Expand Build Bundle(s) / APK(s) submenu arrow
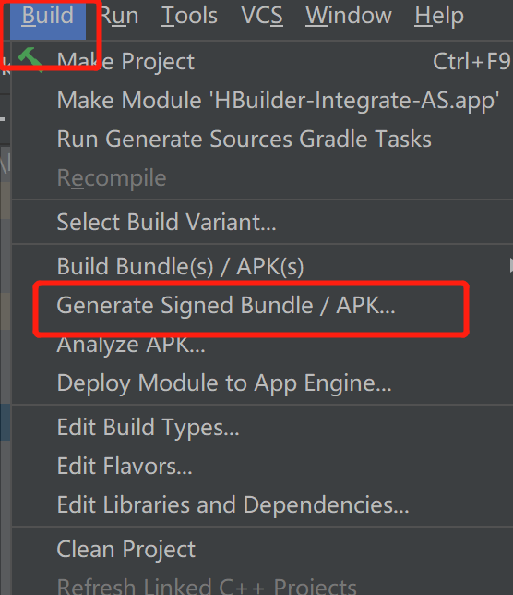 [x=511, y=265]
